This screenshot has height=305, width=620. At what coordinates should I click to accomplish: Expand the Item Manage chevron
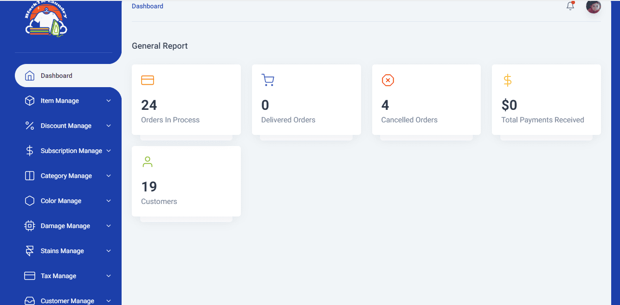[109, 101]
